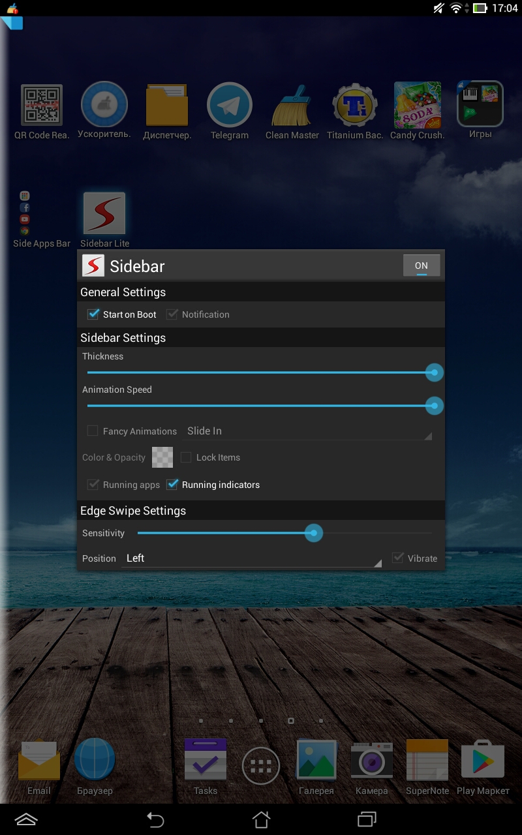Tap the General Settings header
This screenshot has width=522, height=835.
[x=261, y=292]
